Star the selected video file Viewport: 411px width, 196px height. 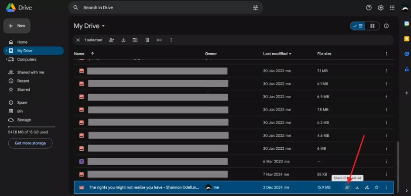pyautogui.click(x=377, y=187)
